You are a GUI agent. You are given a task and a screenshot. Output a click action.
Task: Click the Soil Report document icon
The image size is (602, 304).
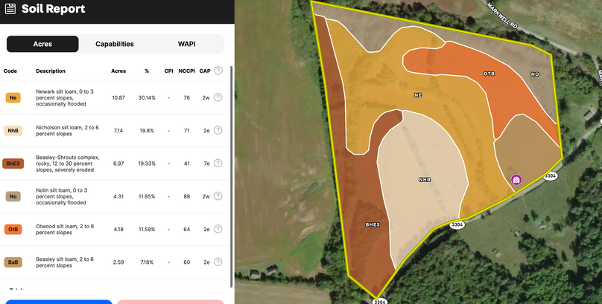click(x=10, y=10)
